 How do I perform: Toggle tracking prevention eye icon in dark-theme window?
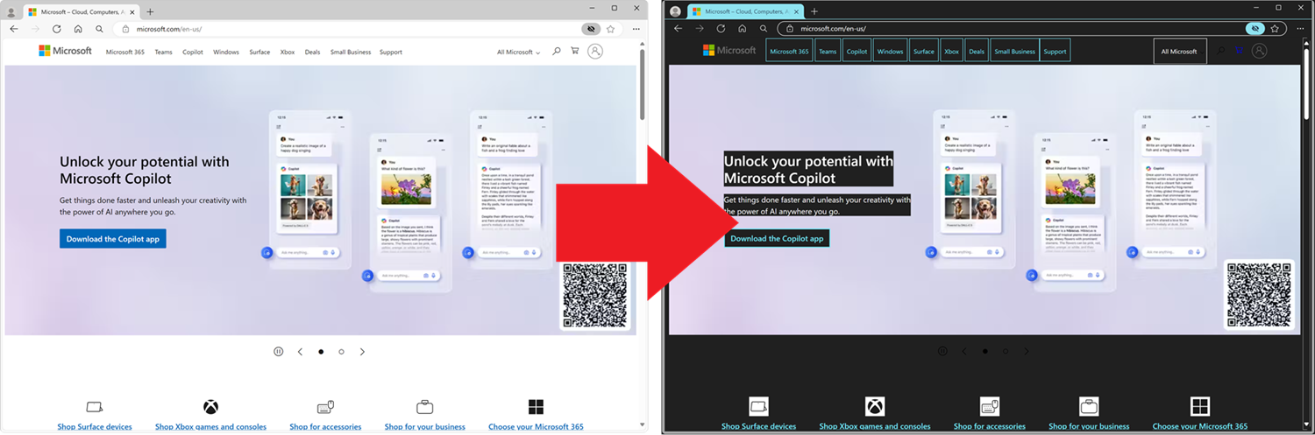pos(1255,29)
